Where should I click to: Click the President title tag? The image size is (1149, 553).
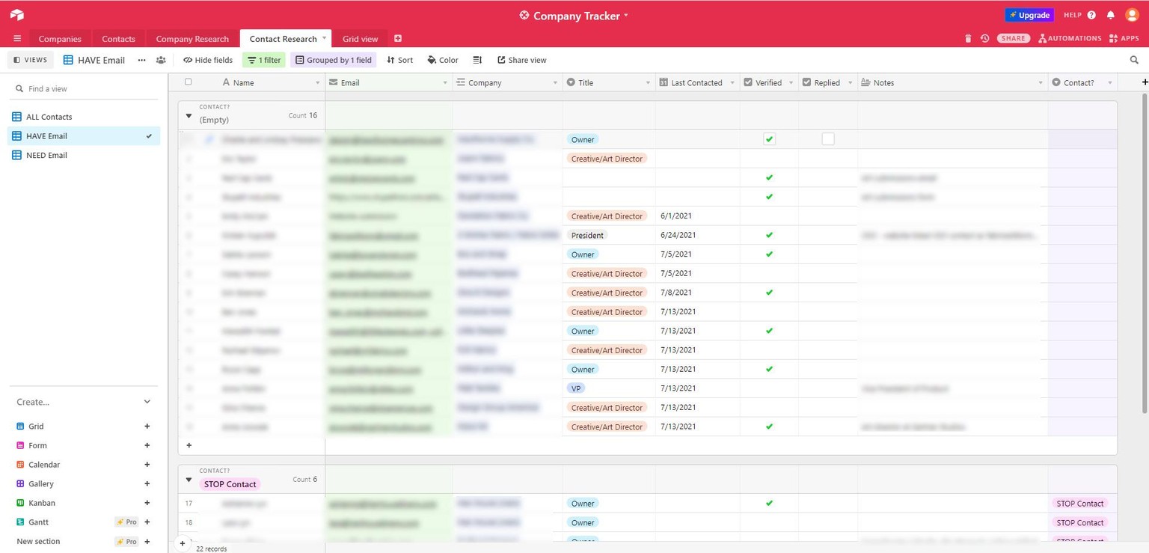(x=586, y=235)
